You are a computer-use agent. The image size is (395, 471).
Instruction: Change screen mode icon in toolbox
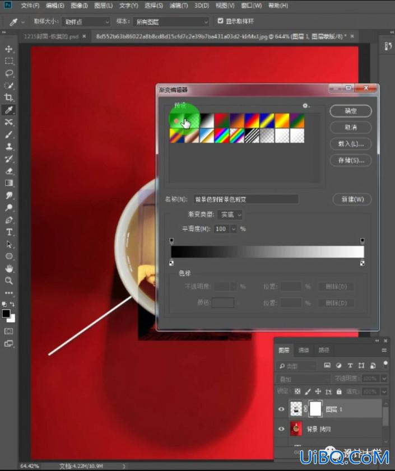9,343
